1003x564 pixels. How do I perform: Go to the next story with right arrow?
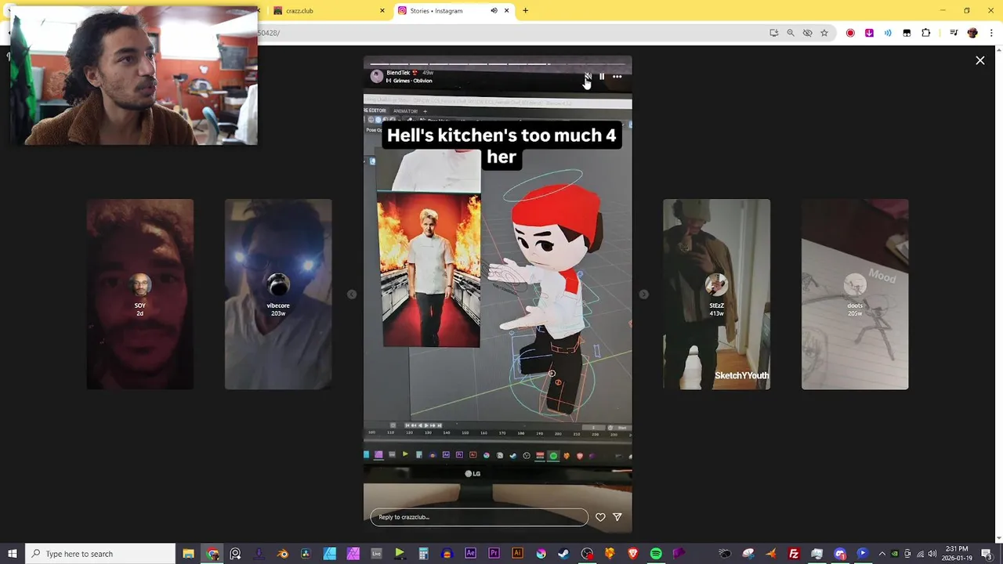click(643, 295)
